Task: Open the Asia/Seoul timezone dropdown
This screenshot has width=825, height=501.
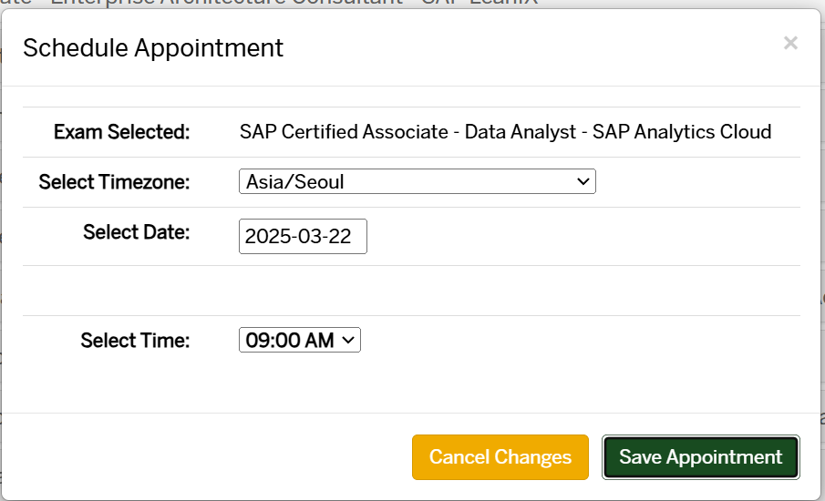Action: (x=418, y=181)
